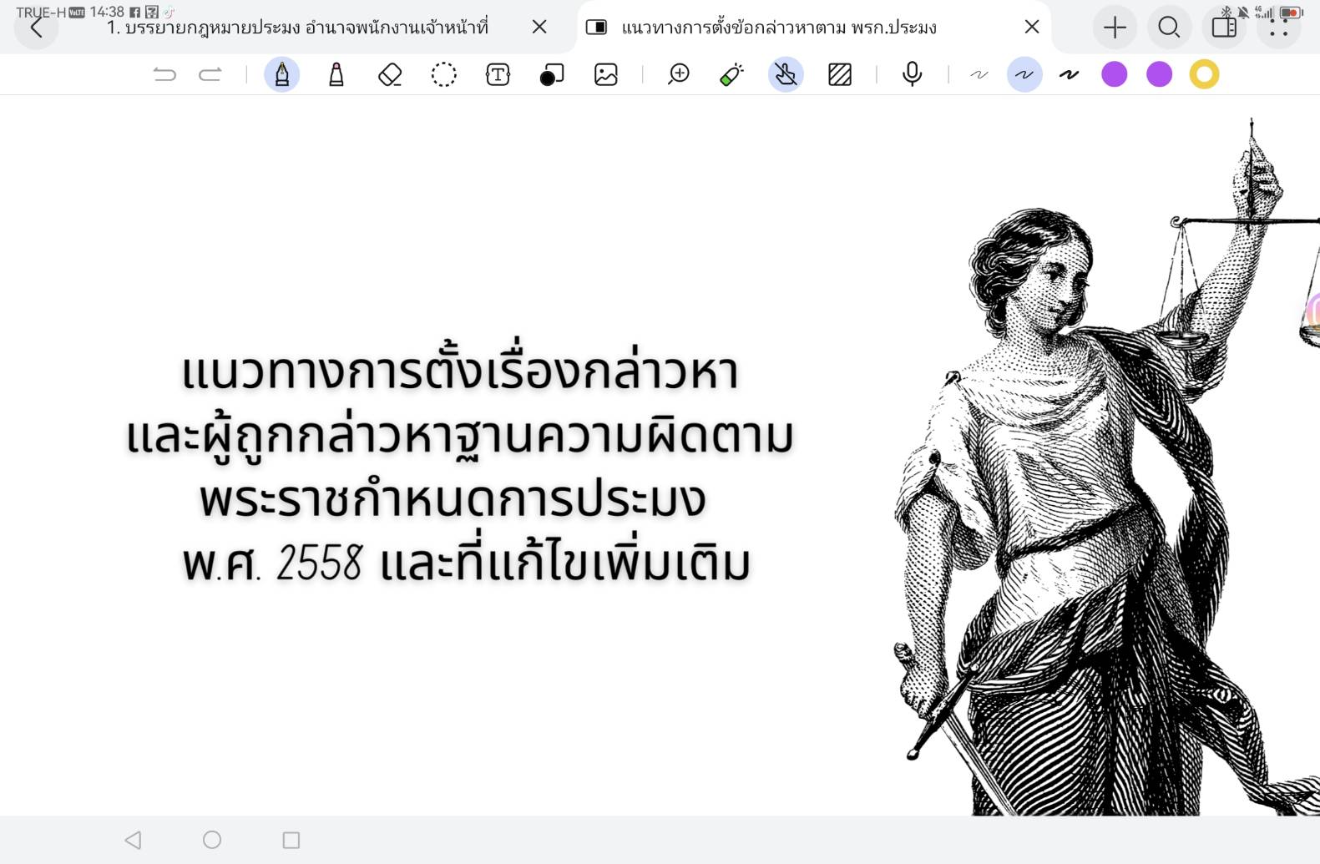Undo the last stroke
Screen dimensions: 1320x864
click(164, 74)
